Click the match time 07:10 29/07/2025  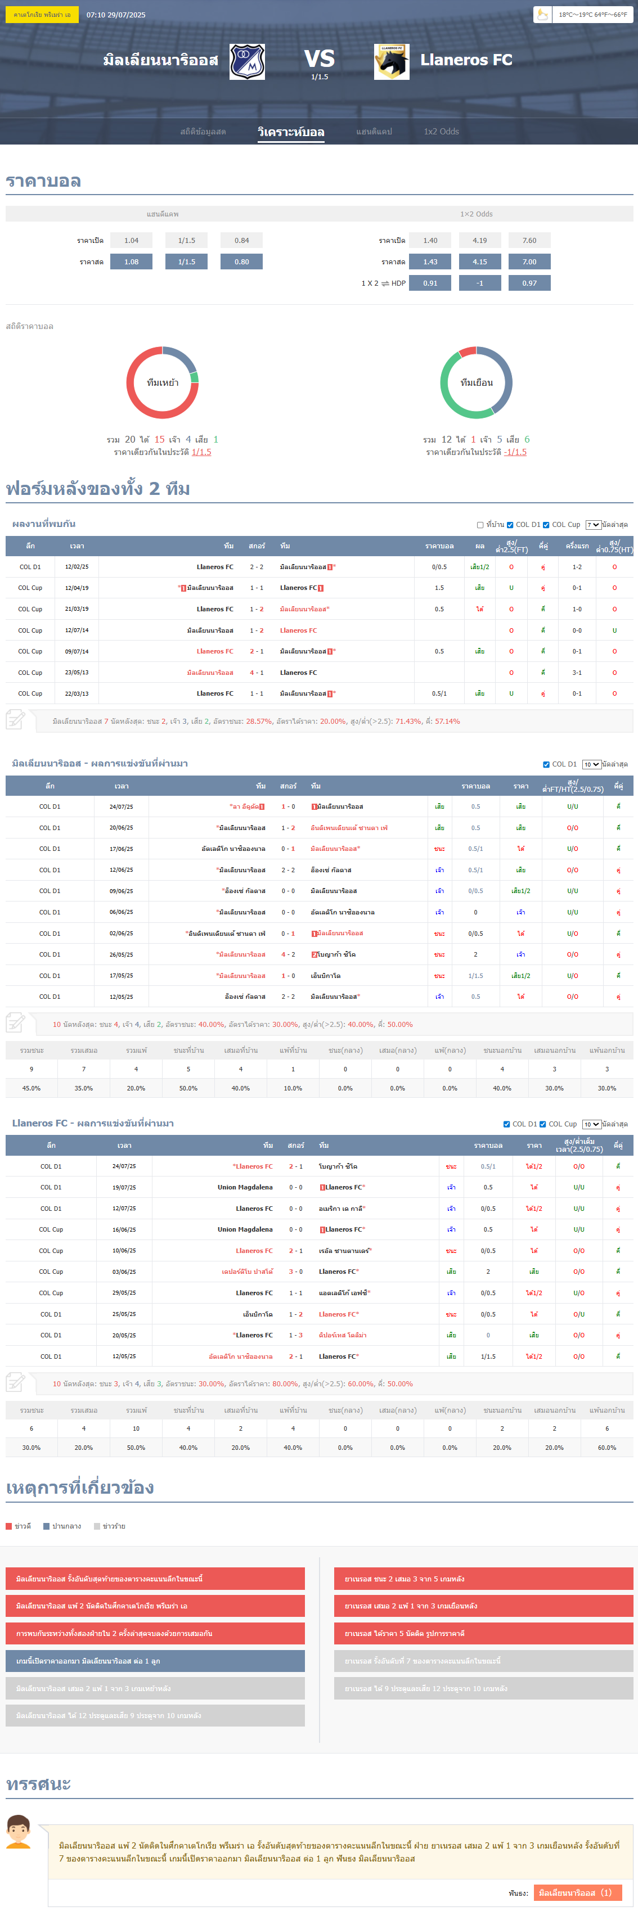point(116,15)
